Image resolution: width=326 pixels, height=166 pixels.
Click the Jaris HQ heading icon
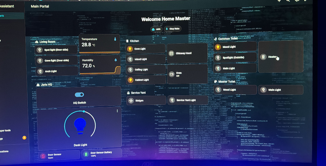pyautogui.click(x=38, y=85)
